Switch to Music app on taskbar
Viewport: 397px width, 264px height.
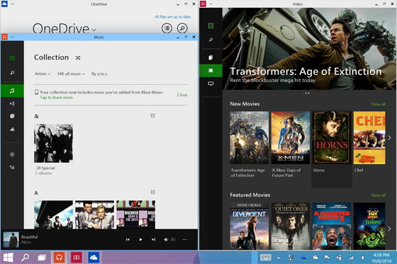(59, 258)
